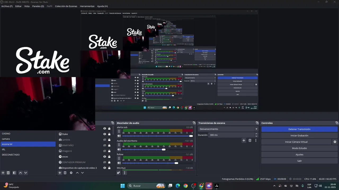The image size is (339, 190).
Task: Move scene up with arrow icon
Action: (x=20, y=173)
